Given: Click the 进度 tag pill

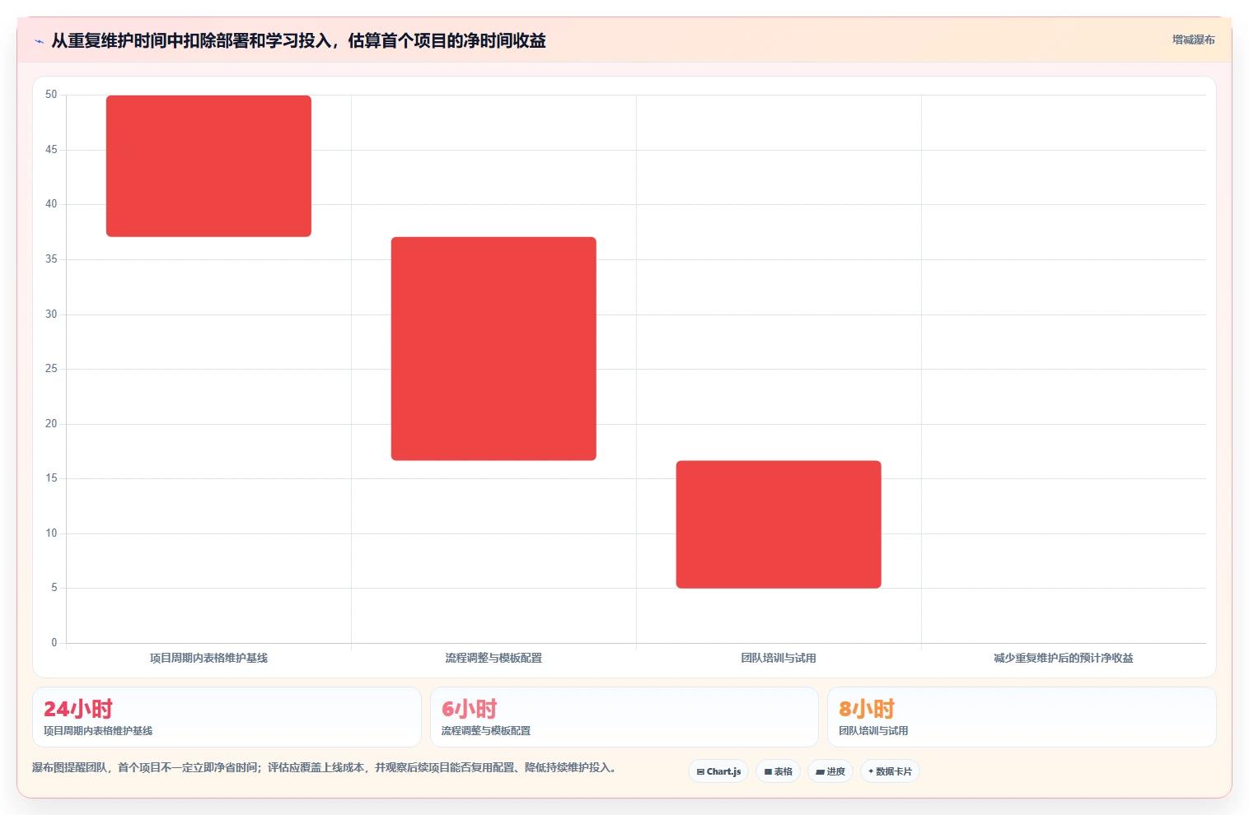Looking at the screenshot, I should 830,771.
